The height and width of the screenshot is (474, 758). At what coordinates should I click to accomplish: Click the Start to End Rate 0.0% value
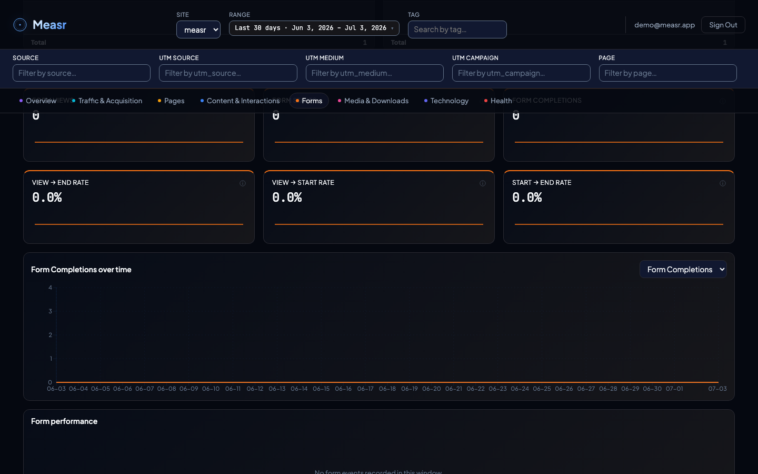(527, 197)
